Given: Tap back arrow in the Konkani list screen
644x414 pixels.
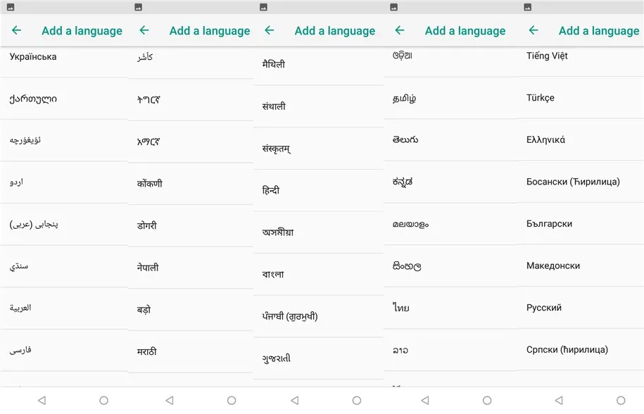Looking at the screenshot, I should click(144, 30).
